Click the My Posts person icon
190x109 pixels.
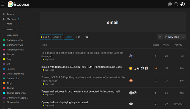[x=4, y=19]
